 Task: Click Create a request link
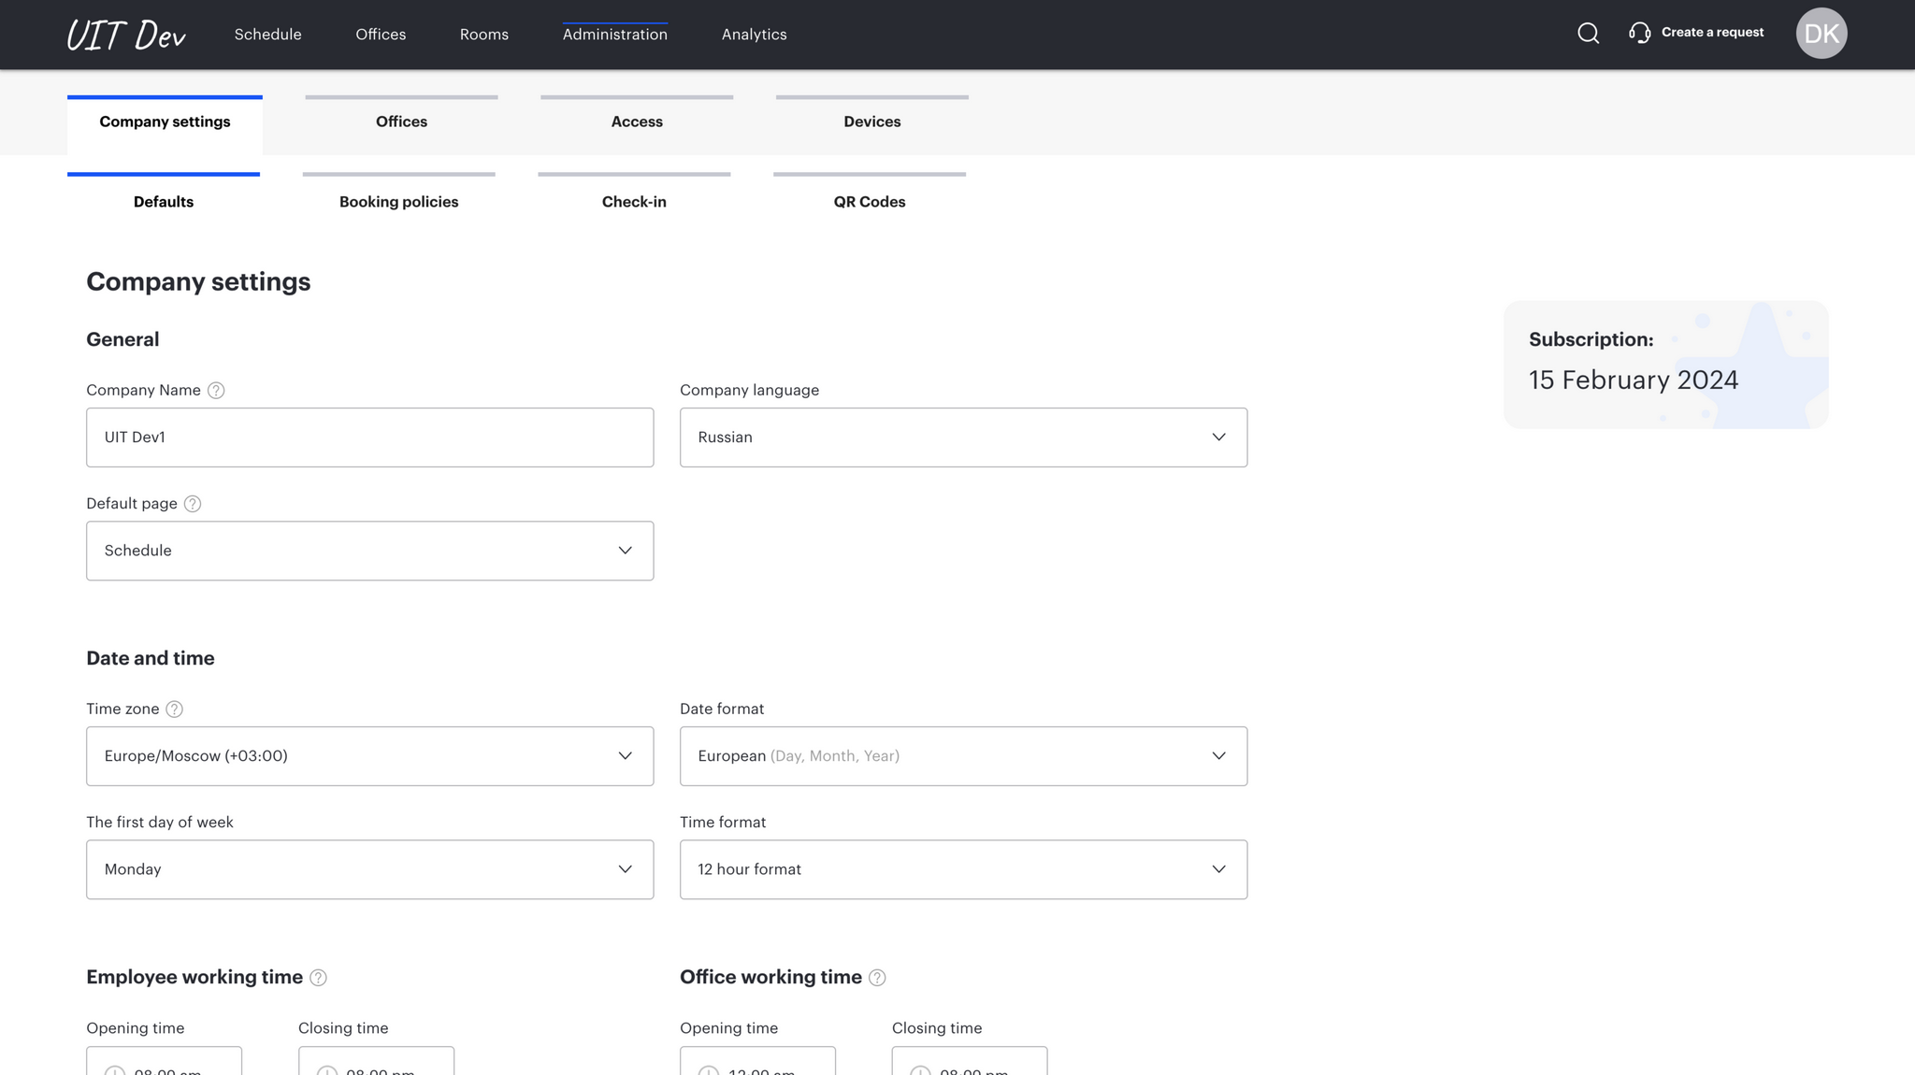point(1712,33)
